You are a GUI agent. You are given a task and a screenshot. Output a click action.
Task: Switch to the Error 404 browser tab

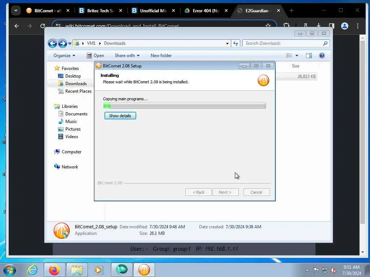tap(206, 10)
